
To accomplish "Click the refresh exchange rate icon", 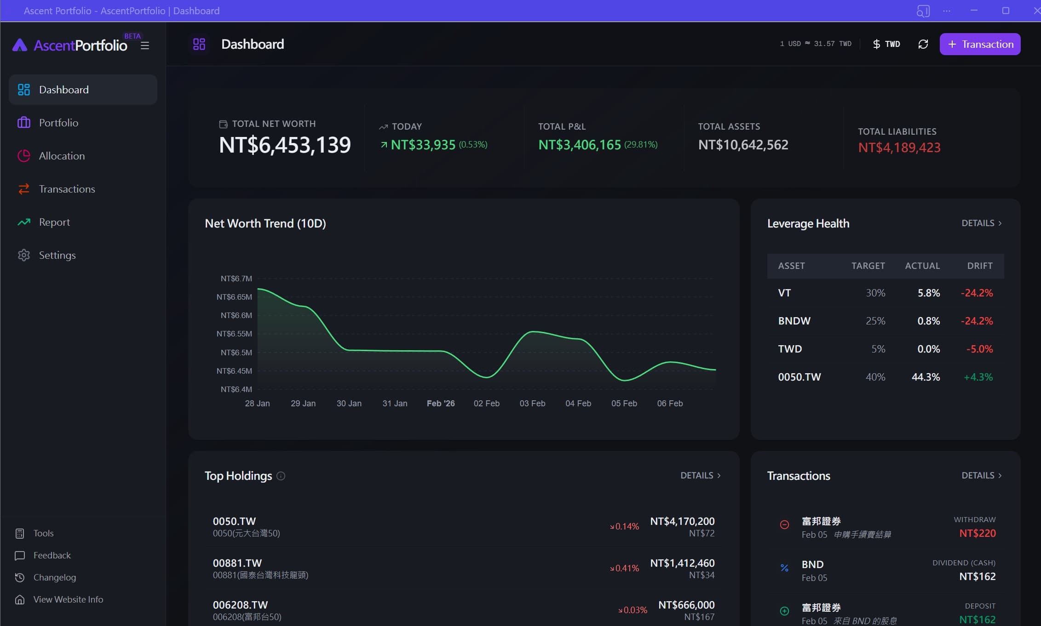I will coord(923,44).
